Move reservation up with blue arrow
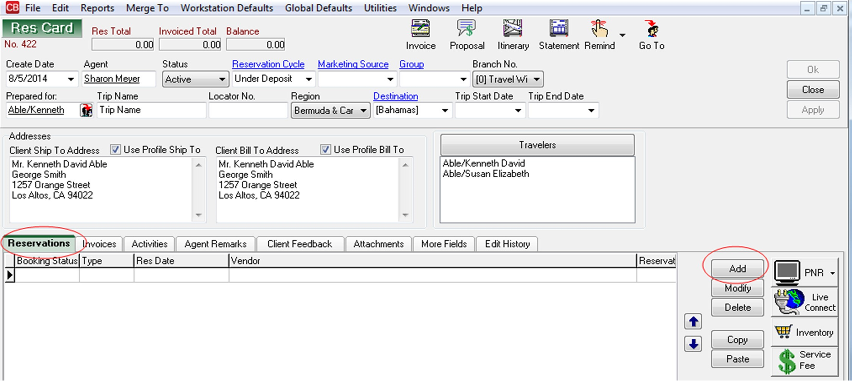 693,322
